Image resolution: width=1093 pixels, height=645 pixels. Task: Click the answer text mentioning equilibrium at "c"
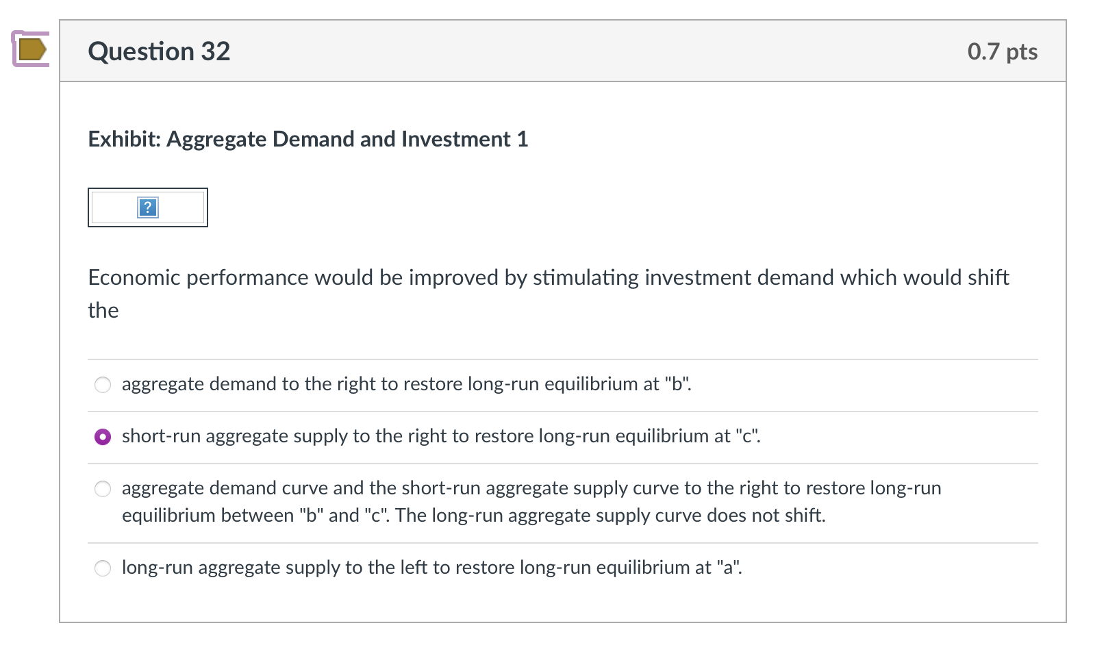pos(441,436)
